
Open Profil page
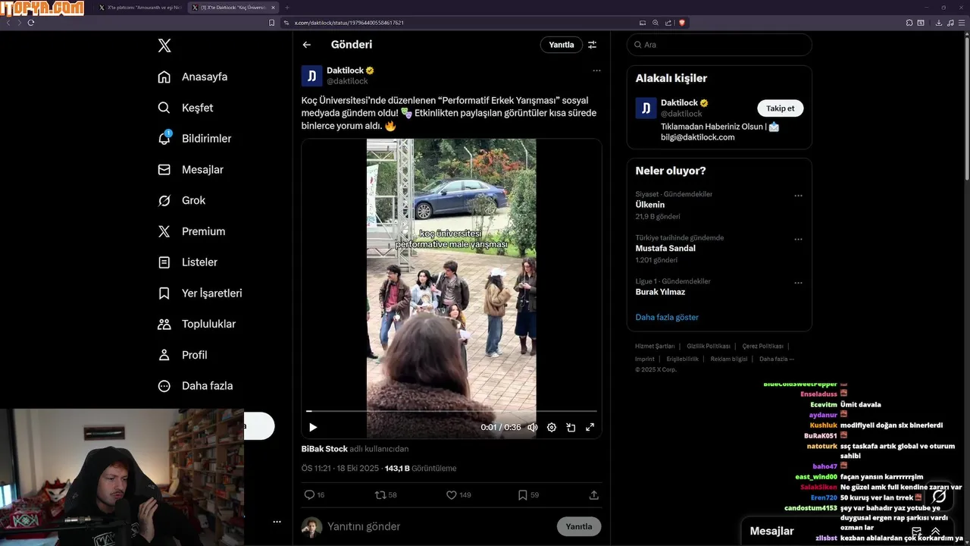182,355
